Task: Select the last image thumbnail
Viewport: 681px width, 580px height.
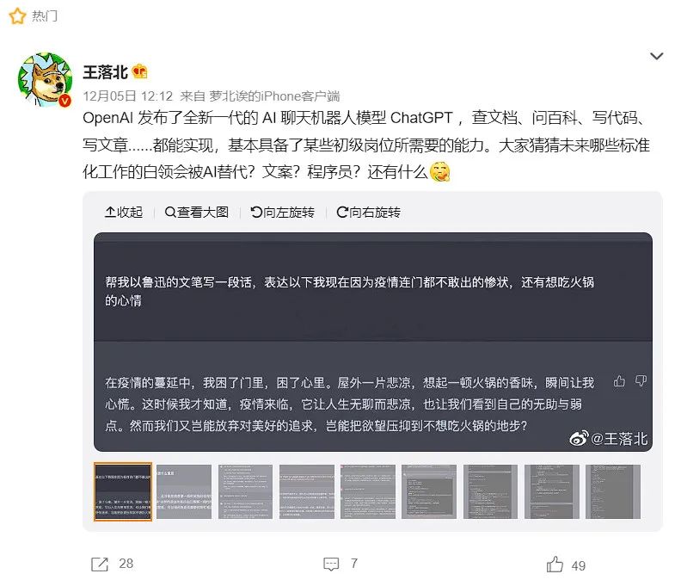Action: [x=613, y=491]
